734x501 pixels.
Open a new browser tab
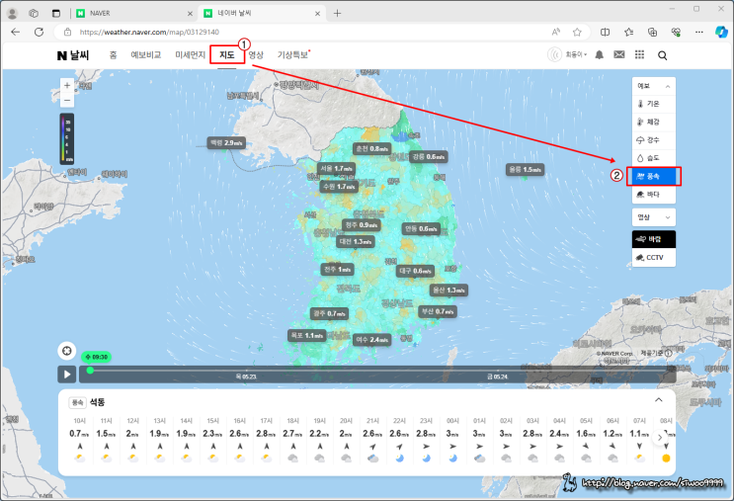click(337, 13)
